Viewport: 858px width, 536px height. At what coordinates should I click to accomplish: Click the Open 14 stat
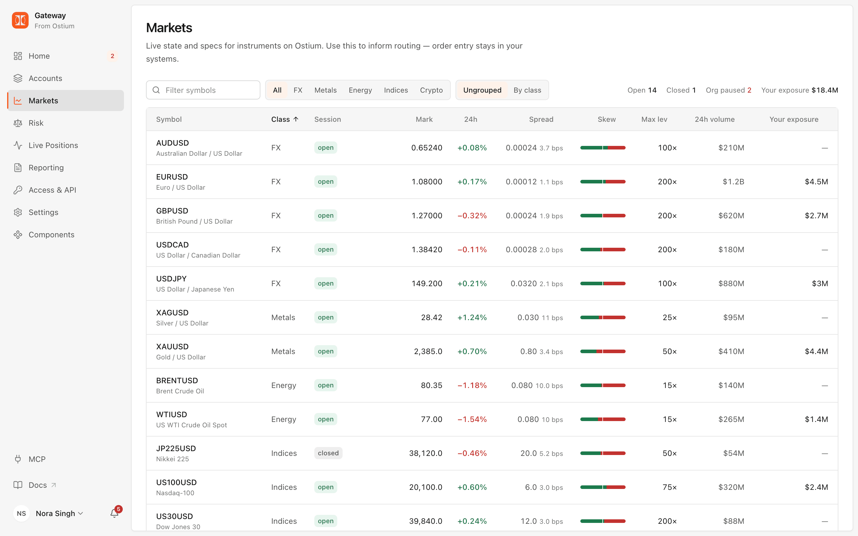[x=642, y=90]
